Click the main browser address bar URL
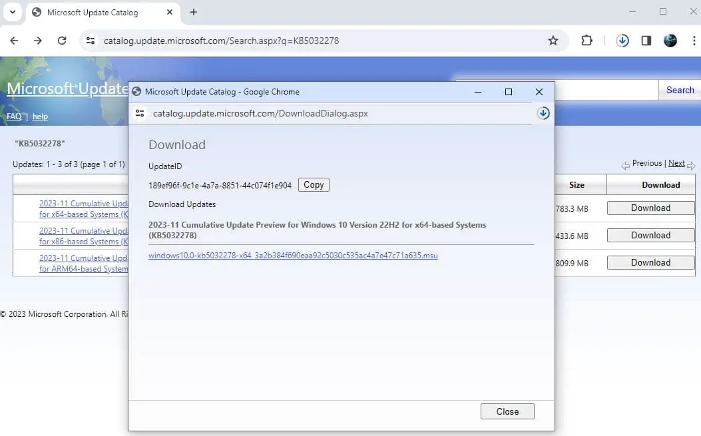The height and width of the screenshot is (436, 701). click(221, 41)
